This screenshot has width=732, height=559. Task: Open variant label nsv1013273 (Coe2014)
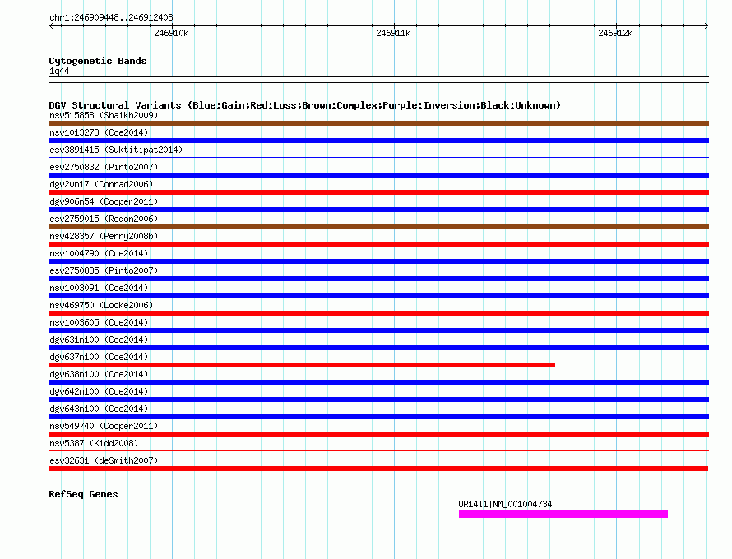pyautogui.click(x=99, y=132)
